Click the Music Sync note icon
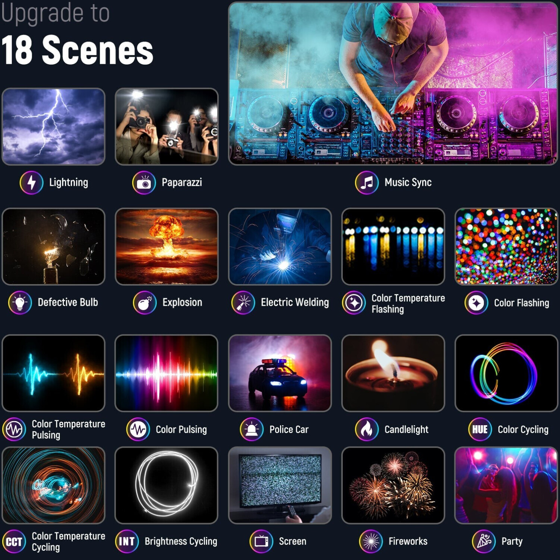The height and width of the screenshot is (560, 560). click(x=367, y=183)
